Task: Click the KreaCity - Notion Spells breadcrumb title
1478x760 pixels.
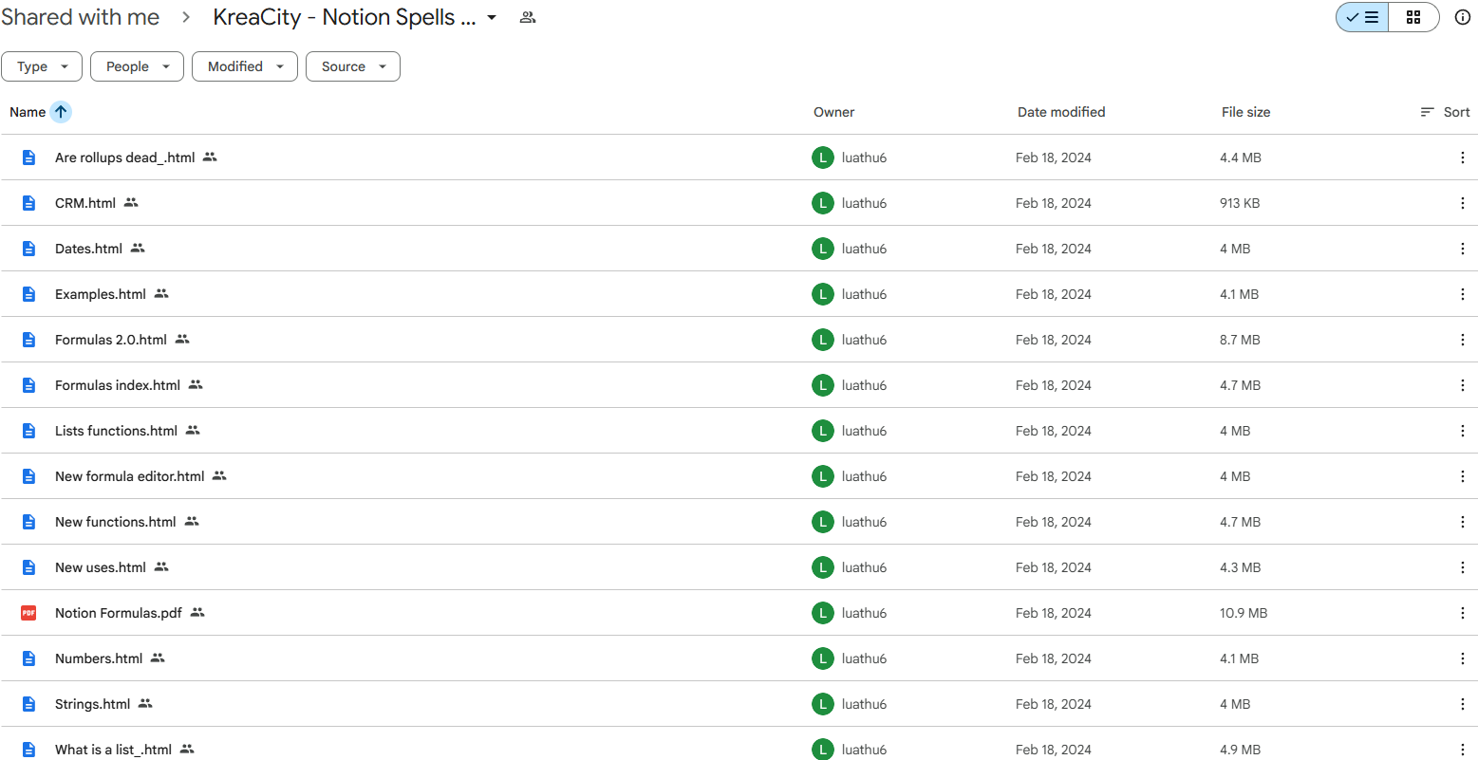Action: click(344, 17)
